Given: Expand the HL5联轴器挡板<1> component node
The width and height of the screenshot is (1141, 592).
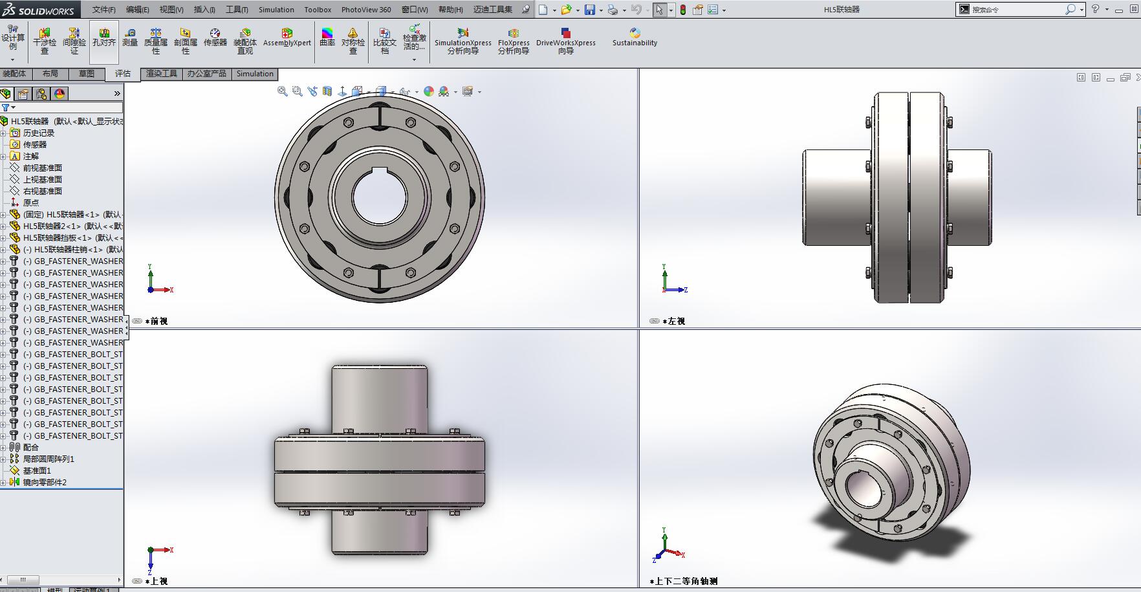Looking at the screenshot, I should [x=3, y=238].
